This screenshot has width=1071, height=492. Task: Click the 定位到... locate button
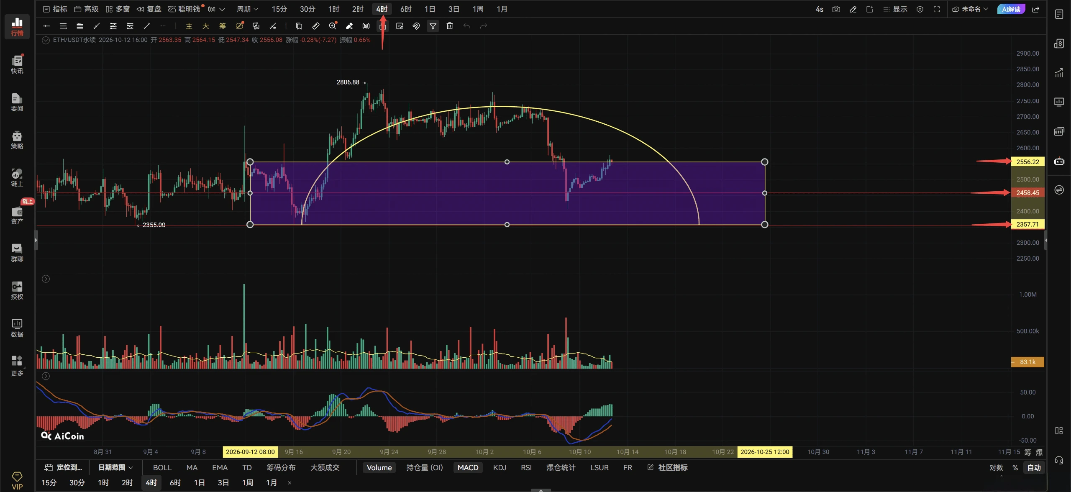(x=64, y=467)
